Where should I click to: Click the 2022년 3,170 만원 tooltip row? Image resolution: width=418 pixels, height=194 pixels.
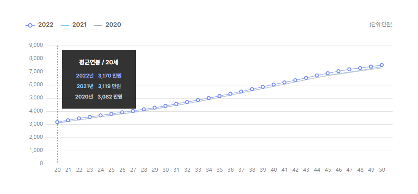(99, 76)
